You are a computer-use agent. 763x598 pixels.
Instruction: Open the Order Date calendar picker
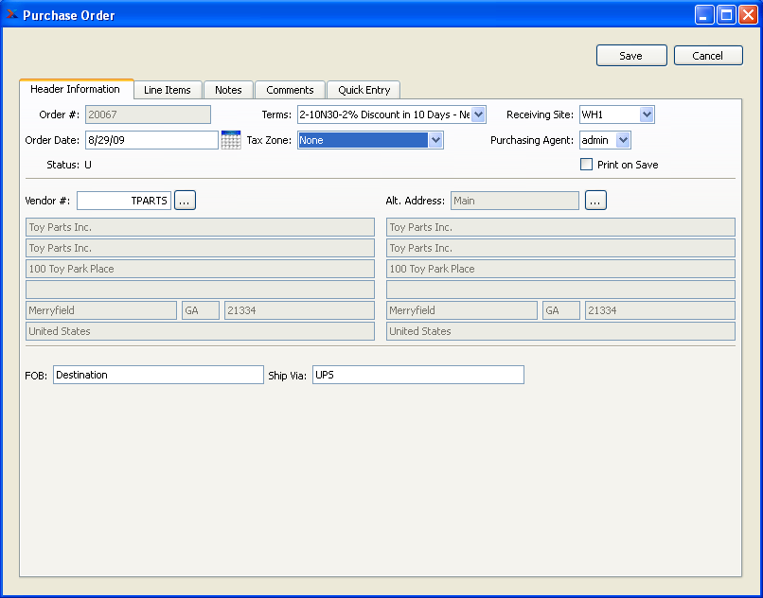(x=230, y=140)
